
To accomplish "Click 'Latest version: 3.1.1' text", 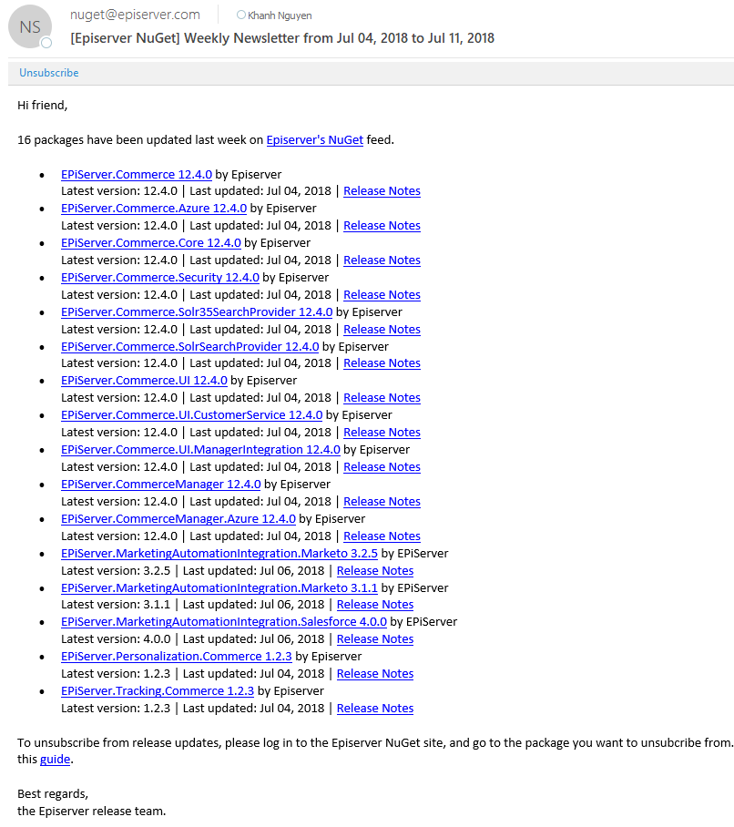I will [116, 605].
